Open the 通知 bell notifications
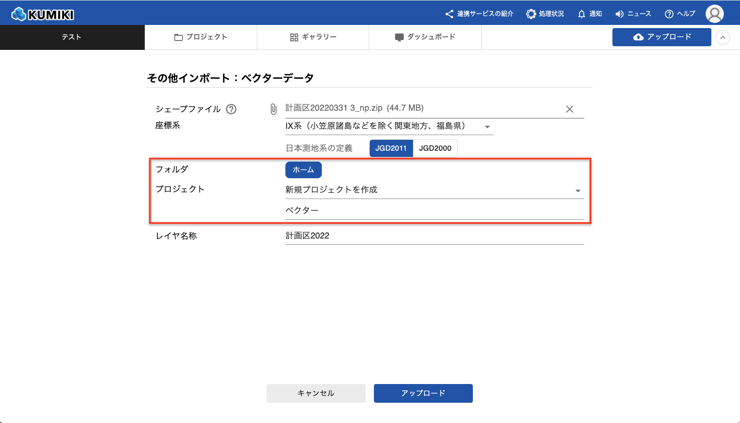740x423 pixels. coord(582,14)
